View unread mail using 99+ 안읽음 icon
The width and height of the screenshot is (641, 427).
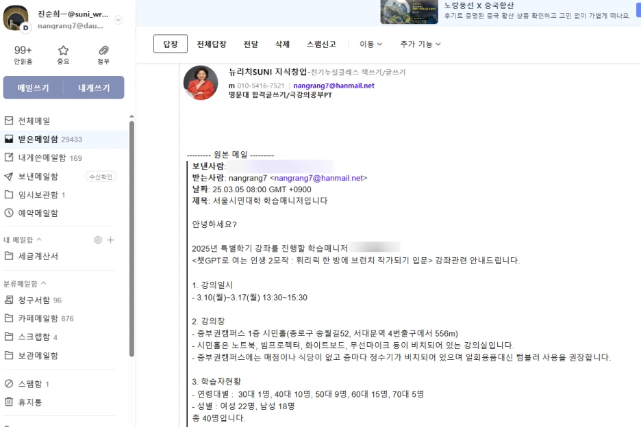point(21,52)
